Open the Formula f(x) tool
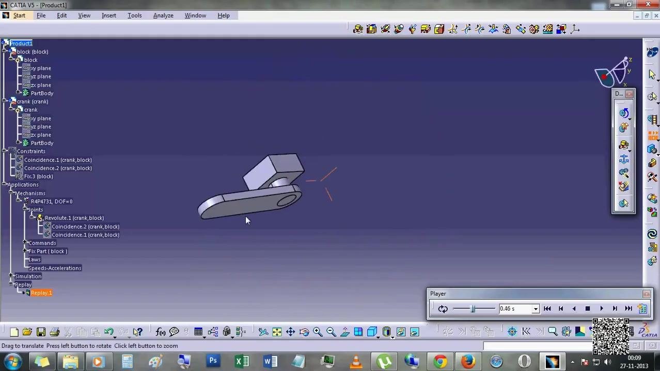Viewport: 660px width, 371px height. 161,332
